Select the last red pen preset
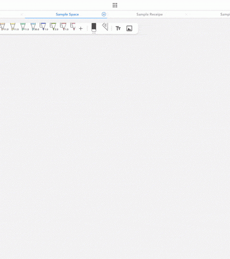 [73, 26]
